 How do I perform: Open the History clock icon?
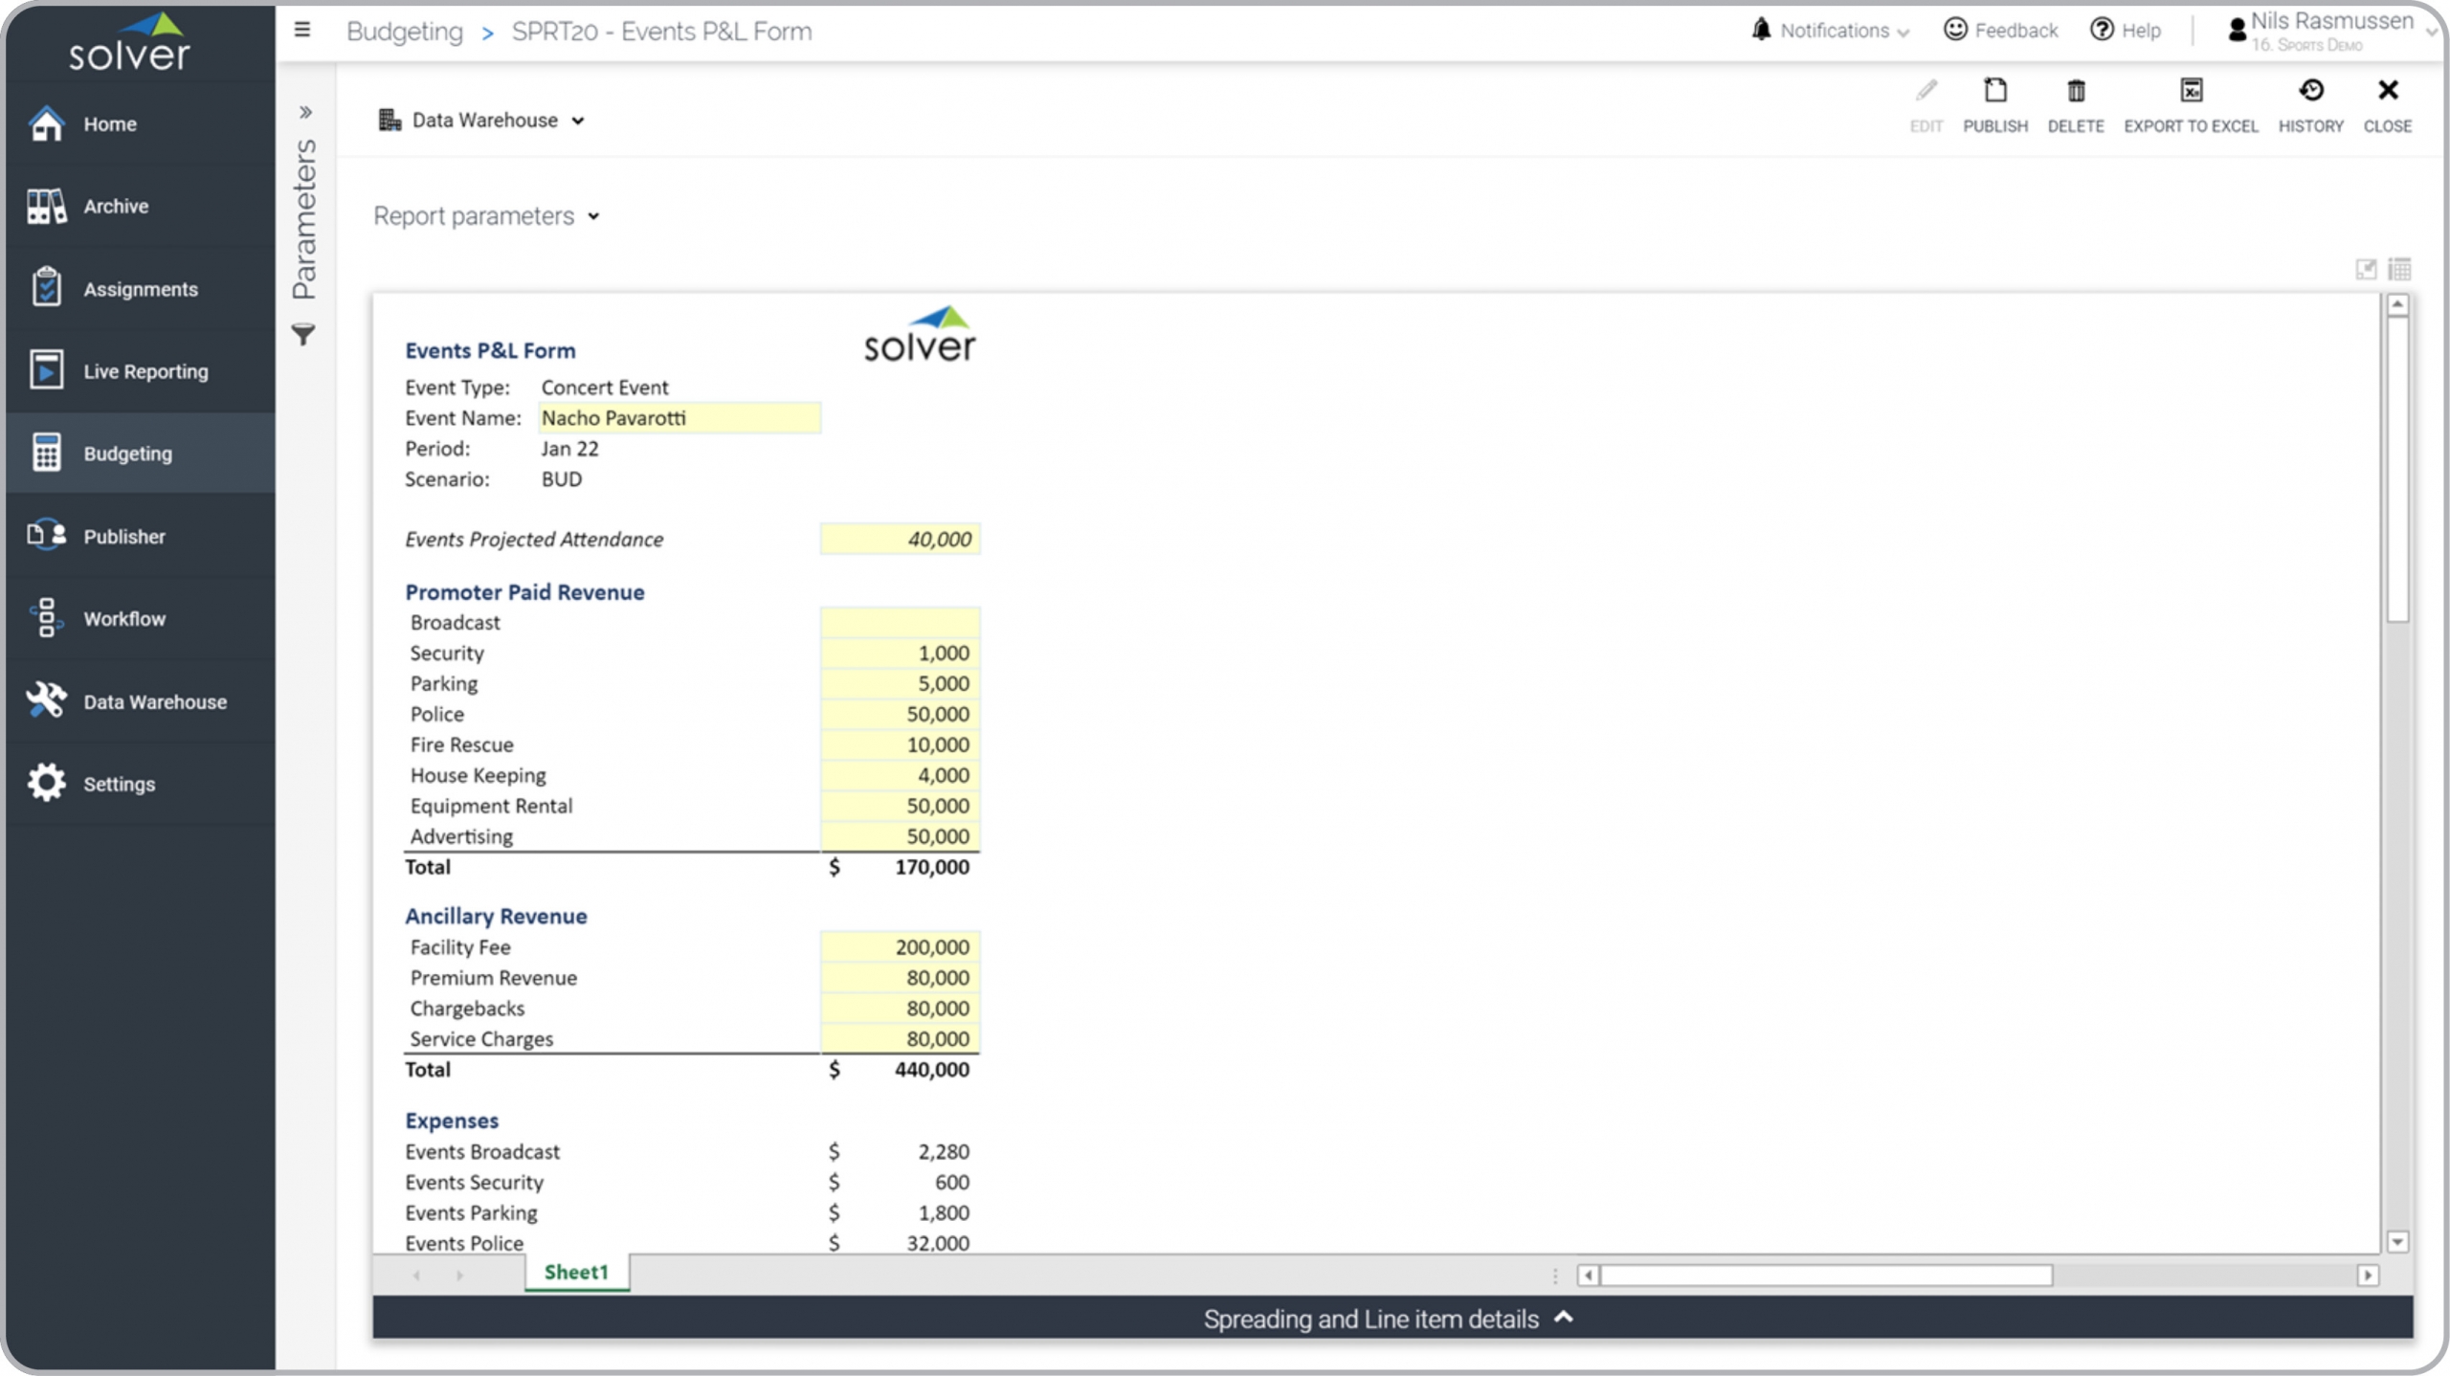2310,92
